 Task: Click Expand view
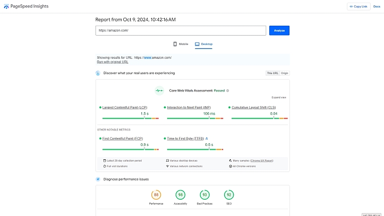coord(279,97)
